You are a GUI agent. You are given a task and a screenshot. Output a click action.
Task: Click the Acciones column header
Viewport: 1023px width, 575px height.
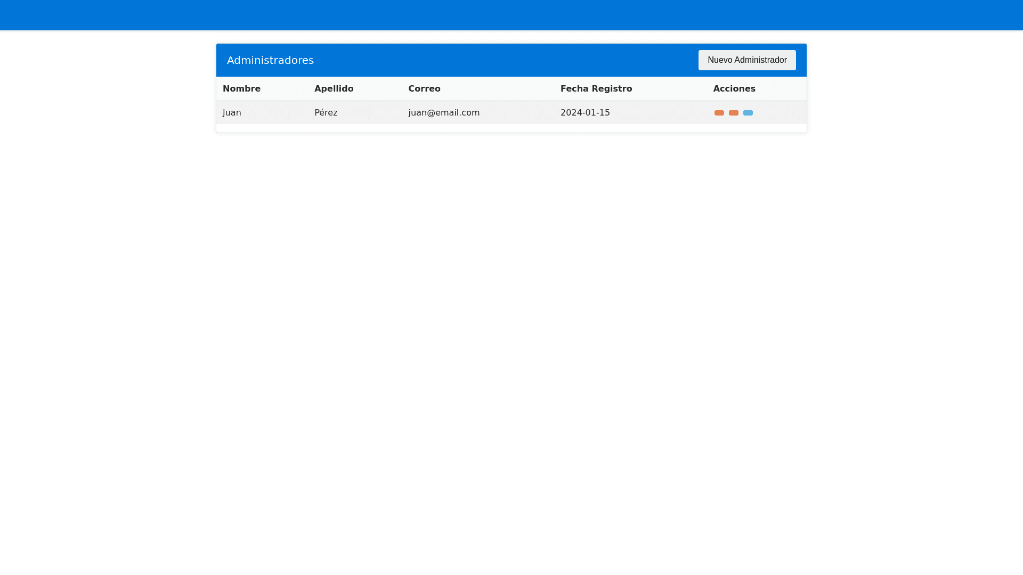click(734, 89)
